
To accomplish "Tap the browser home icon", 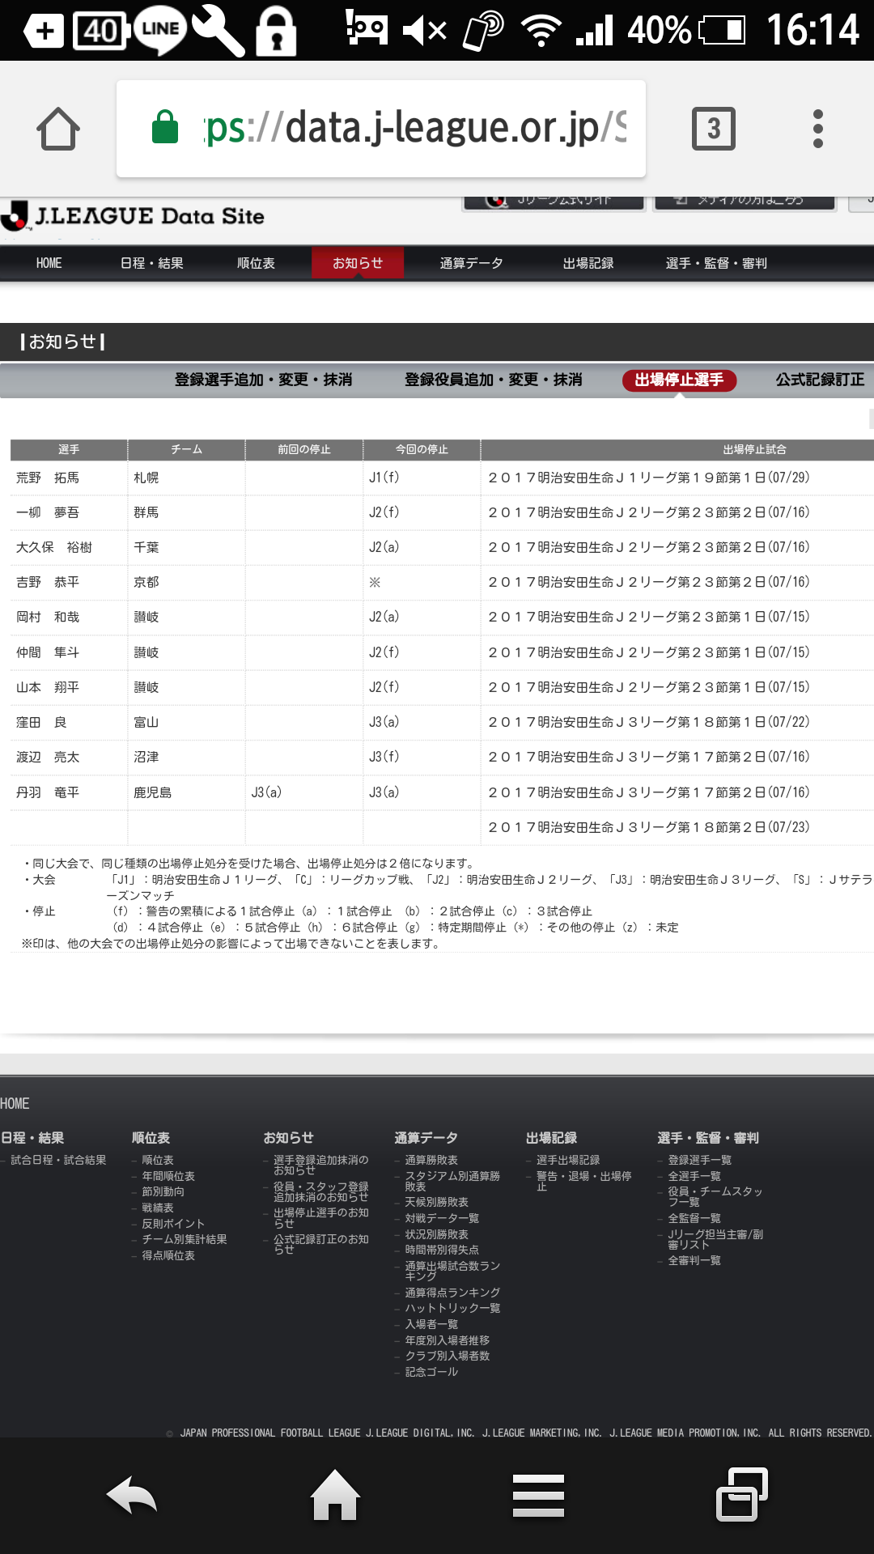I will click(x=58, y=129).
